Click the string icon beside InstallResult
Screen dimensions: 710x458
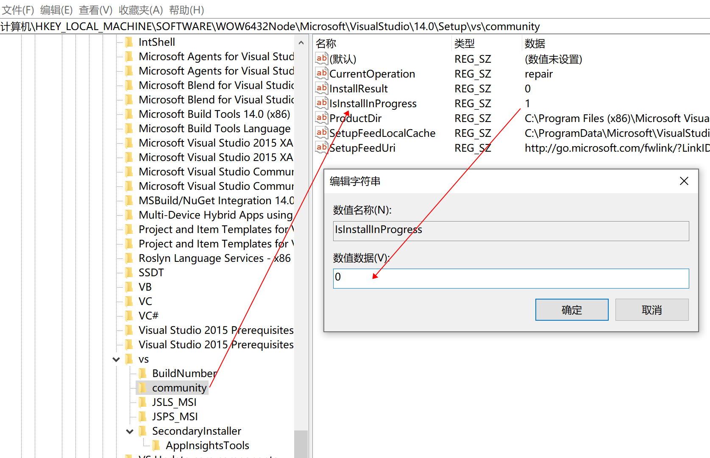(322, 88)
